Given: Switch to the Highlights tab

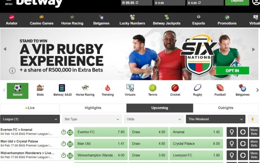Looking at the screenshot, I should click(x=93, y=108).
